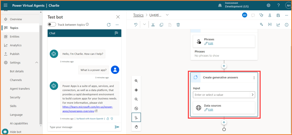Open the topic name dropdown chevron
This screenshot has height=135, width=292.
(167, 15)
